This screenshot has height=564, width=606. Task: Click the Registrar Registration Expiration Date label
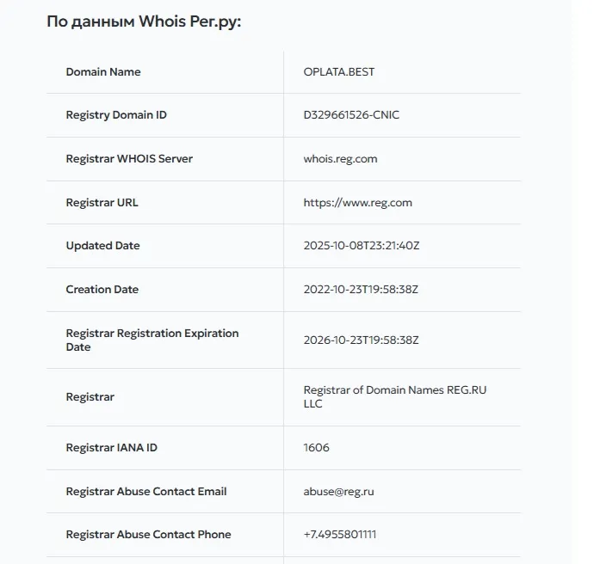click(x=152, y=340)
